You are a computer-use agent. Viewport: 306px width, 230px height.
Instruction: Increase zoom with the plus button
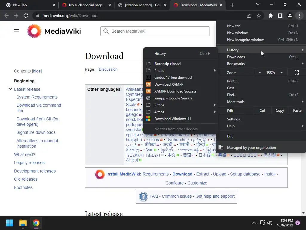click(281, 72)
